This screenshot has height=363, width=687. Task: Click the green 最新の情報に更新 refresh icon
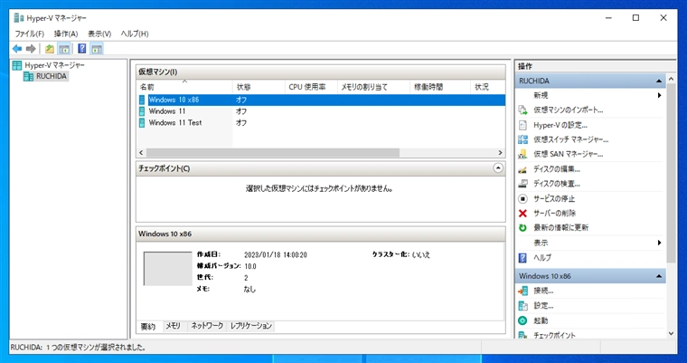[522, 228]
